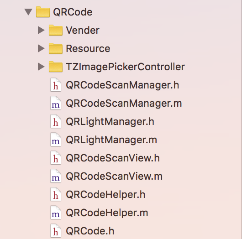Click the TZImagePickerController folder icon
The height and width of the screenshot is (239, 242).
(56, 67)
